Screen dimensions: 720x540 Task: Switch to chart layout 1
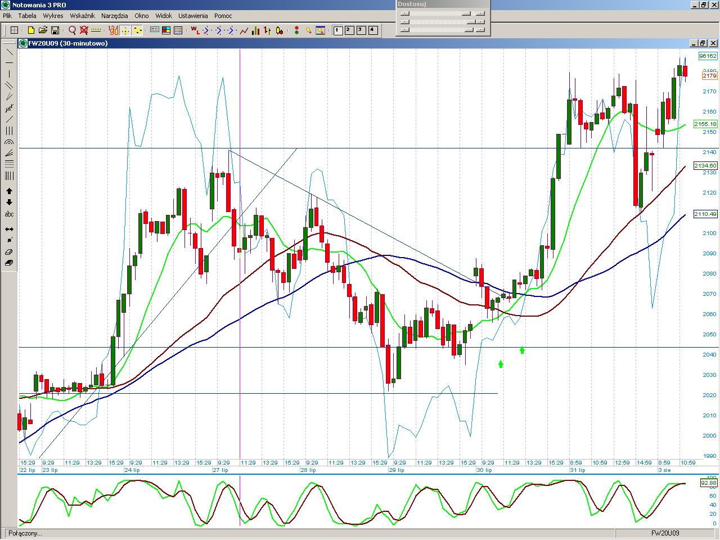[x=338, y=30]
